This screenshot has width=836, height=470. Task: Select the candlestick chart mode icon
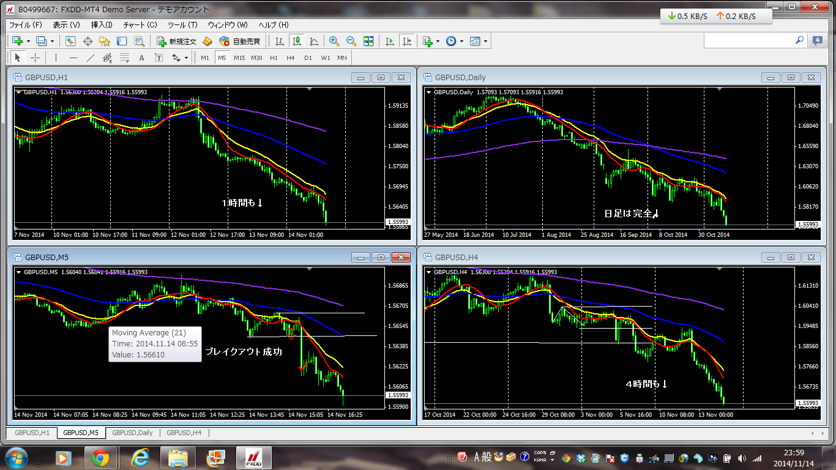pyautogui.click(x=297, y=41)
